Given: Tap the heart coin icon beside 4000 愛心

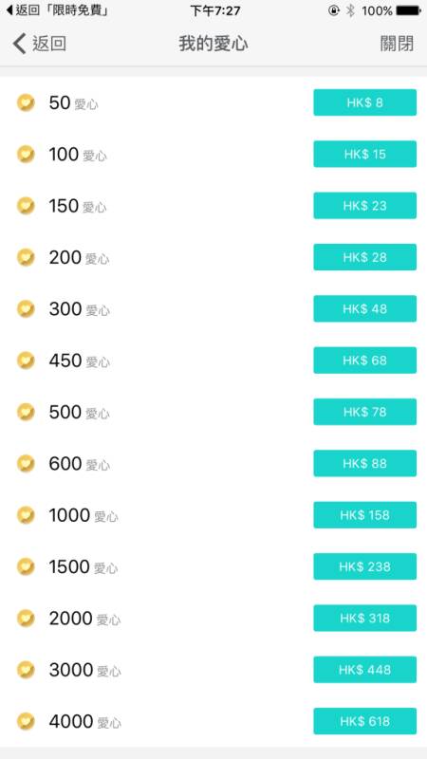Looking at the screenshot, I should point(26,721).
